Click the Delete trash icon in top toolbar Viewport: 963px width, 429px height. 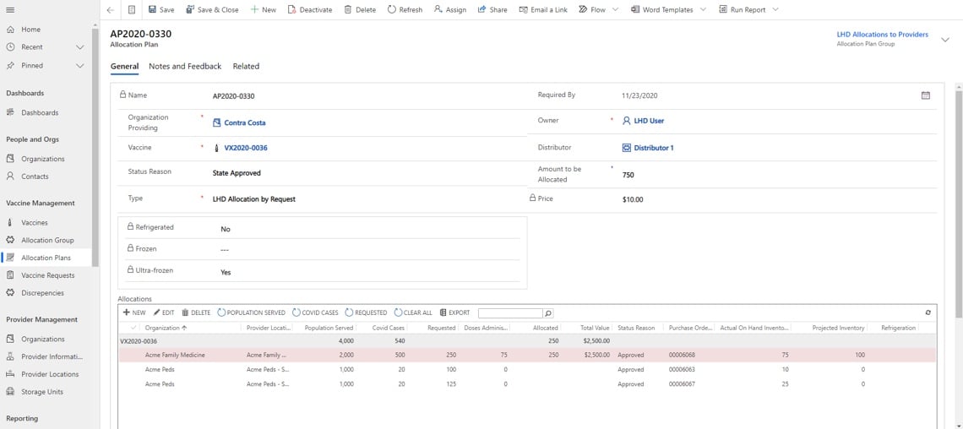[x=349, y=9]
